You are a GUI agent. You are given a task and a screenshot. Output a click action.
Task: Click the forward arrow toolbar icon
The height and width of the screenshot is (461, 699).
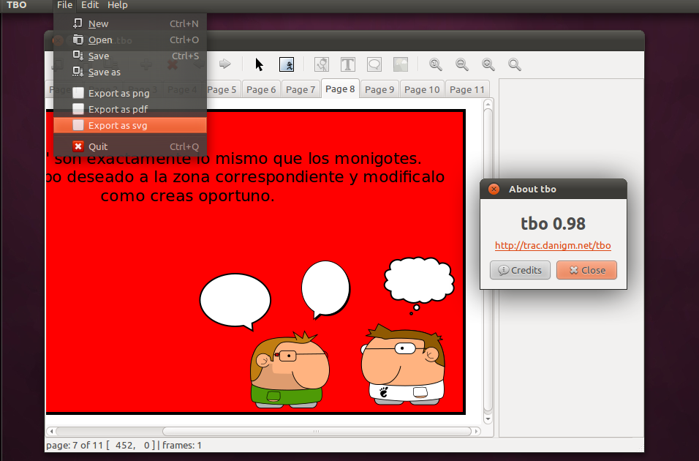coord(224,64)
